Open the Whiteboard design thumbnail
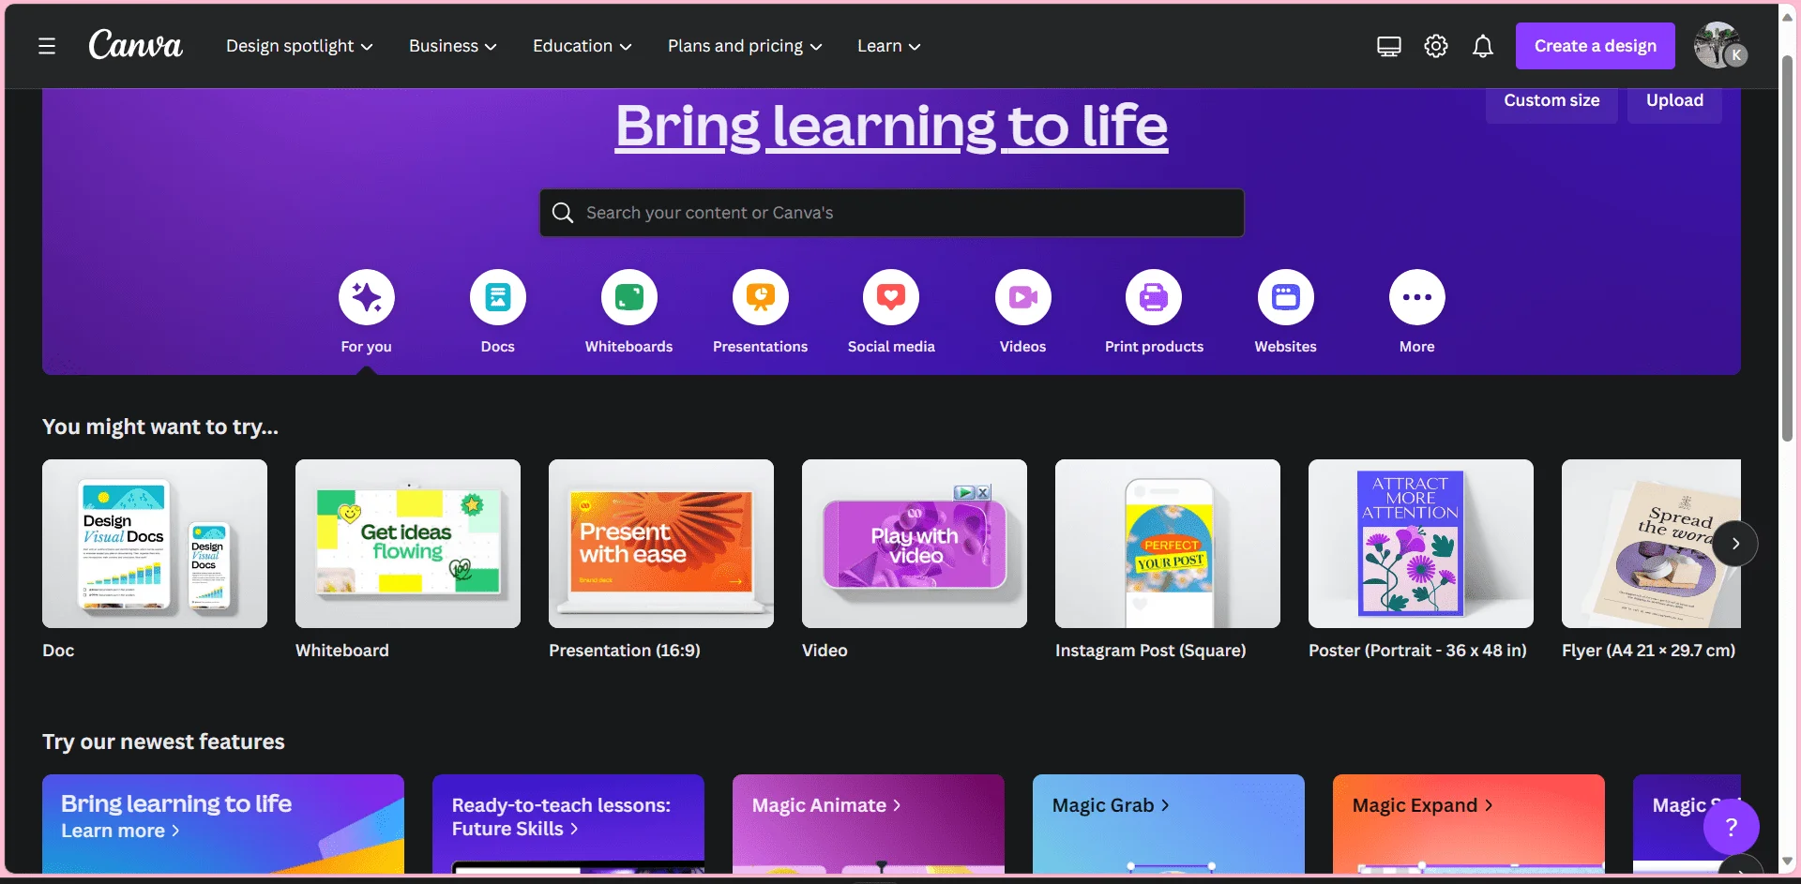Image resolution: width=1801 pixels, height=884 pixels. tap(408, 544)
